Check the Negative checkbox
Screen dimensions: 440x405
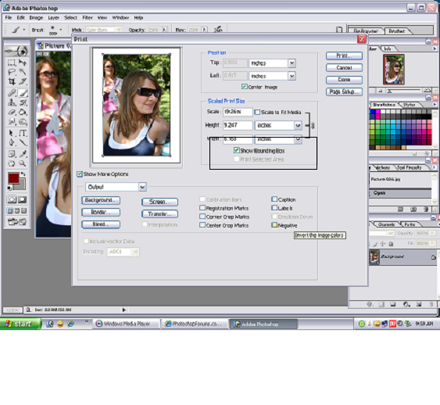click(274, 225)
